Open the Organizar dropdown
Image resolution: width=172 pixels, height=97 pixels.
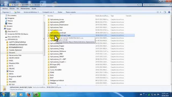tap(6, 12)
